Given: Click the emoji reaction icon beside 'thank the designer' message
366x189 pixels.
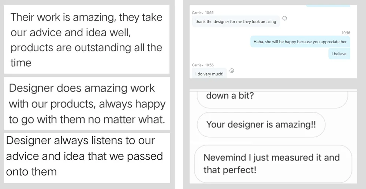Looking at the screenshot, I should [285, 18].
